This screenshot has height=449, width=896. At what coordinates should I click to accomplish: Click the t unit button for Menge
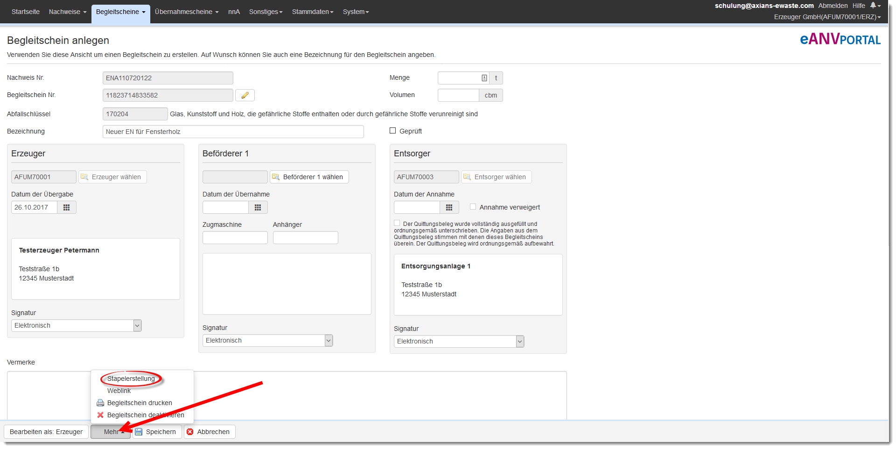[496, 78]
